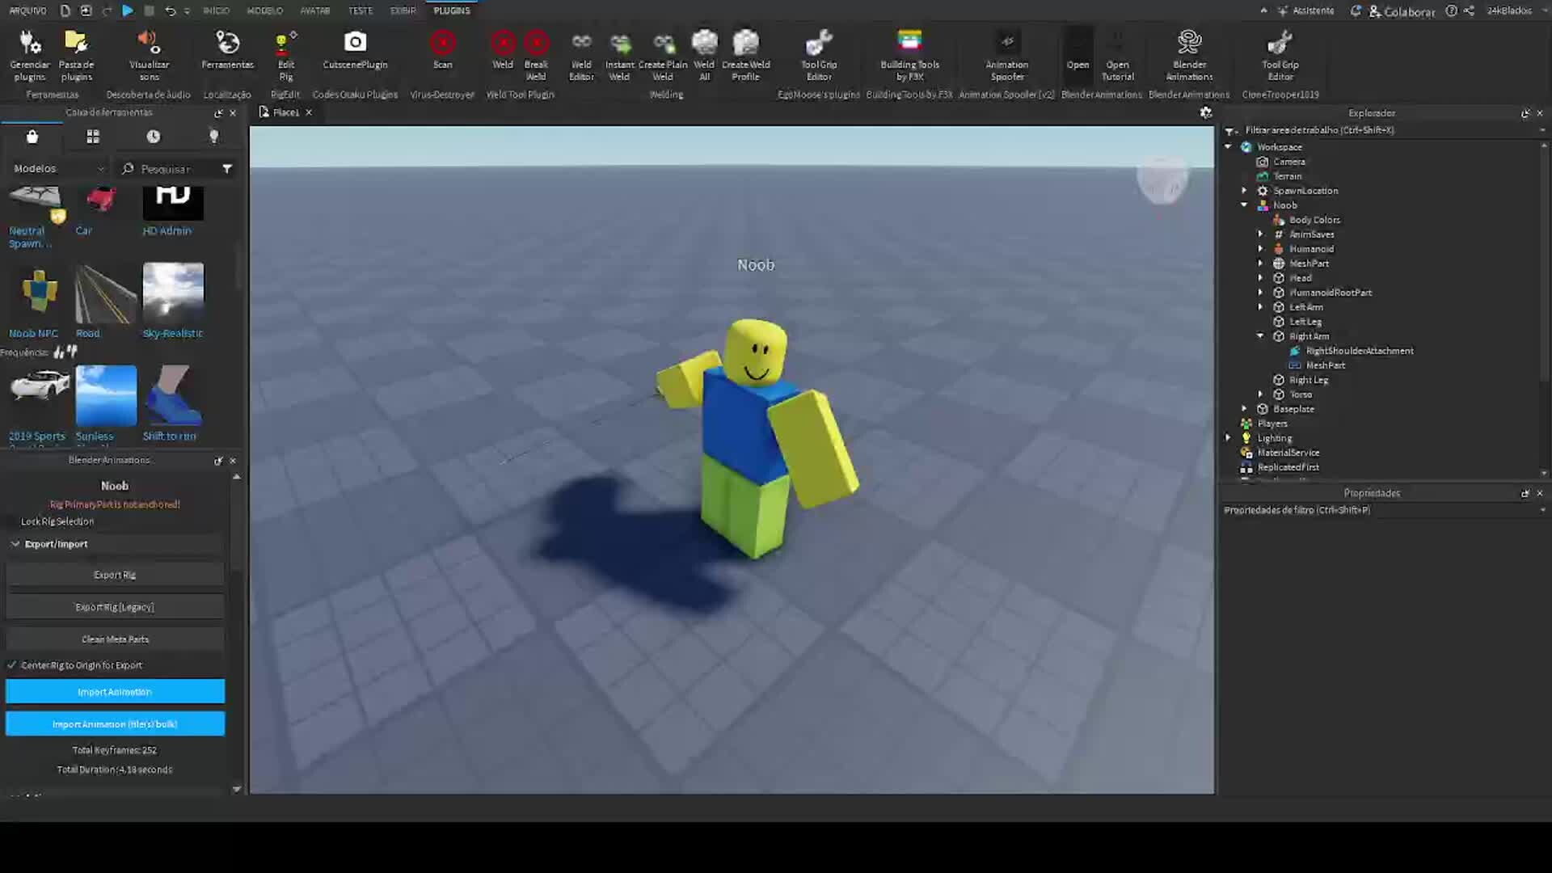The image size is (1552, 873).
Task: Open the AVATAR ribbon tab
Action: pos(314,11)
